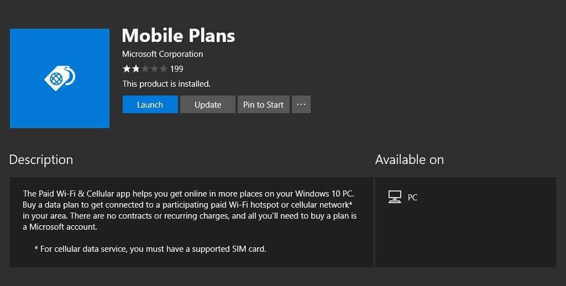Click the 'This product is installed' status text
The height and width of the screenshot is (286, 566).
coord(166,84)
